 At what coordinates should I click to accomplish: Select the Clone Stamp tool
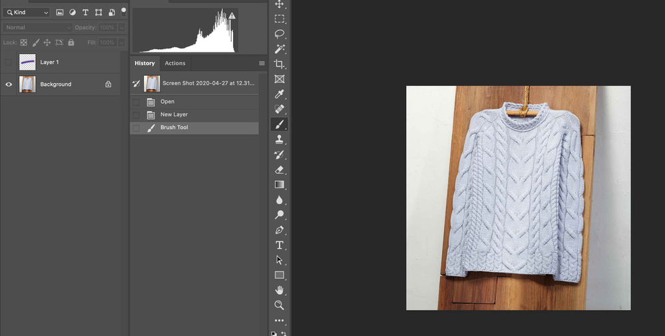click(x=279, y=140)
